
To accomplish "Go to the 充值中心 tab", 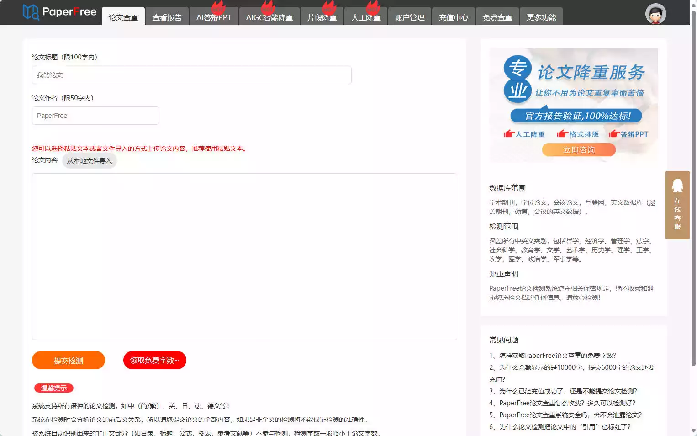I will click(x=454, y=17).
